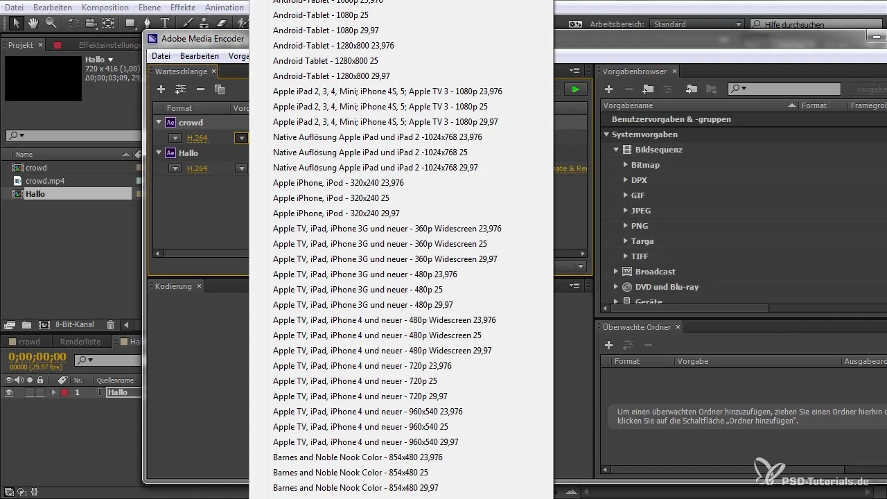Pick Barnes and Noble Nook Color - 854x480 25
Screen dimensions: 887x499
(351, 473)
